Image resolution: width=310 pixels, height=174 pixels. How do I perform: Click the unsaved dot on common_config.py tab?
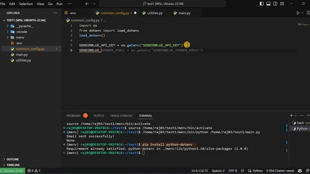click(x=135, y=13)
